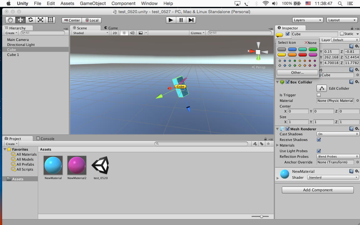Select the Hand tool

click(10, 20)
